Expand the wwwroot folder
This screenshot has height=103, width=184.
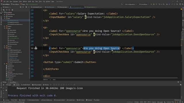click(x=5, y=64)
